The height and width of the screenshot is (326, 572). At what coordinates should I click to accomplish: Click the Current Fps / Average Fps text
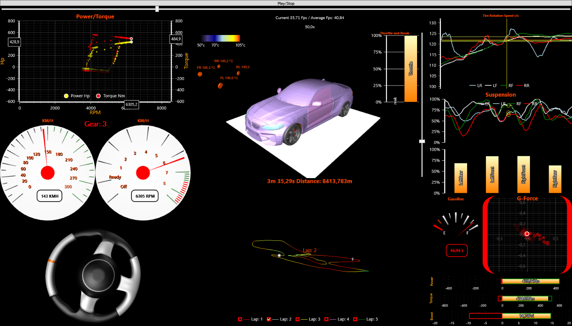tap(310, 17)
